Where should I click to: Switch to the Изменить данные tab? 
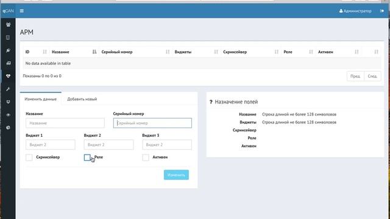pos(41,99)
